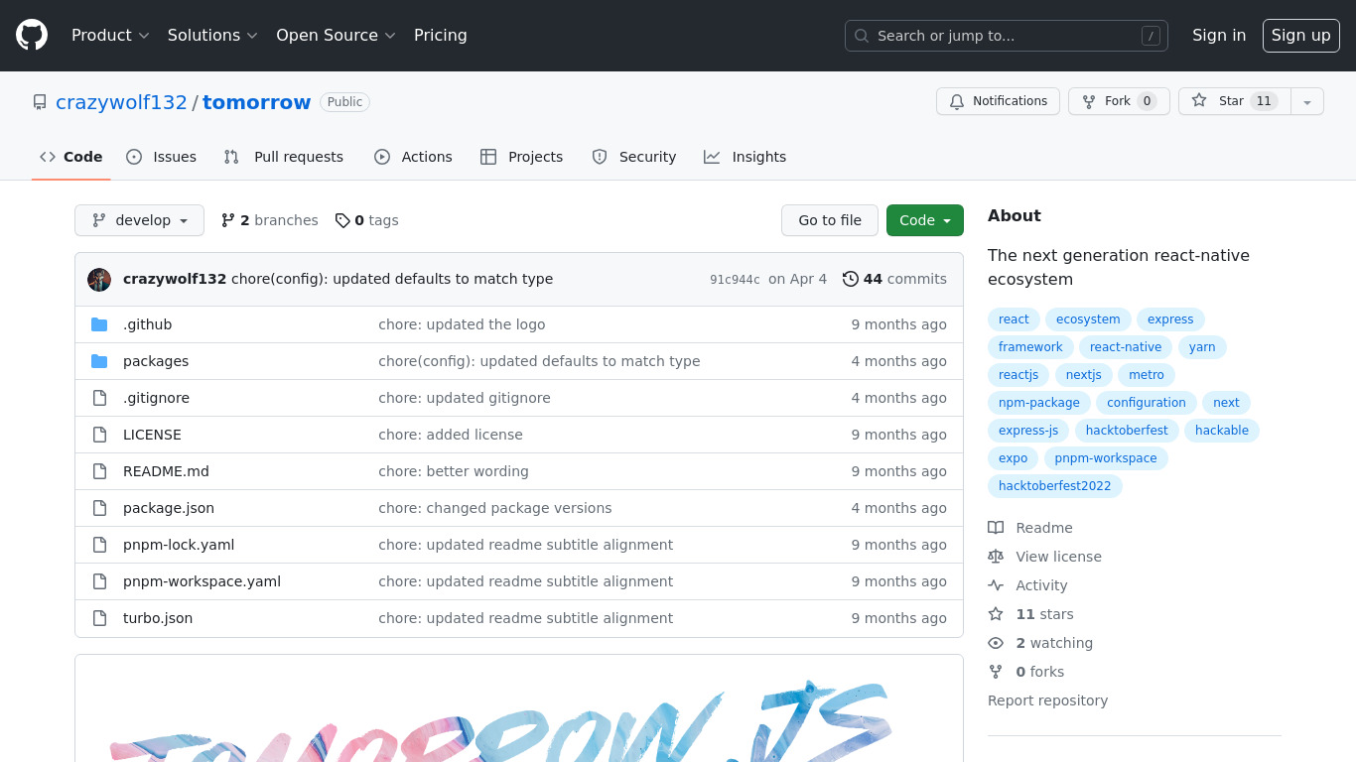Click the eye icon next to 2 watching

point(996,643)
